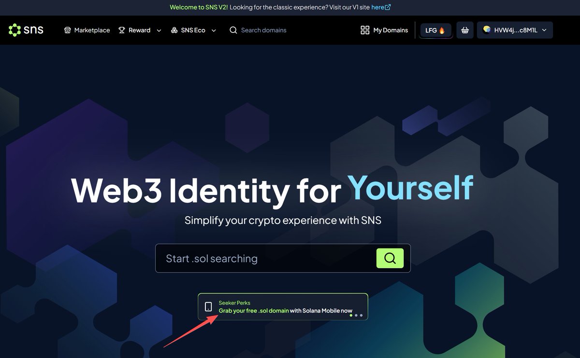Click the SNS Eco cubes icon

(x=174, y=30)
